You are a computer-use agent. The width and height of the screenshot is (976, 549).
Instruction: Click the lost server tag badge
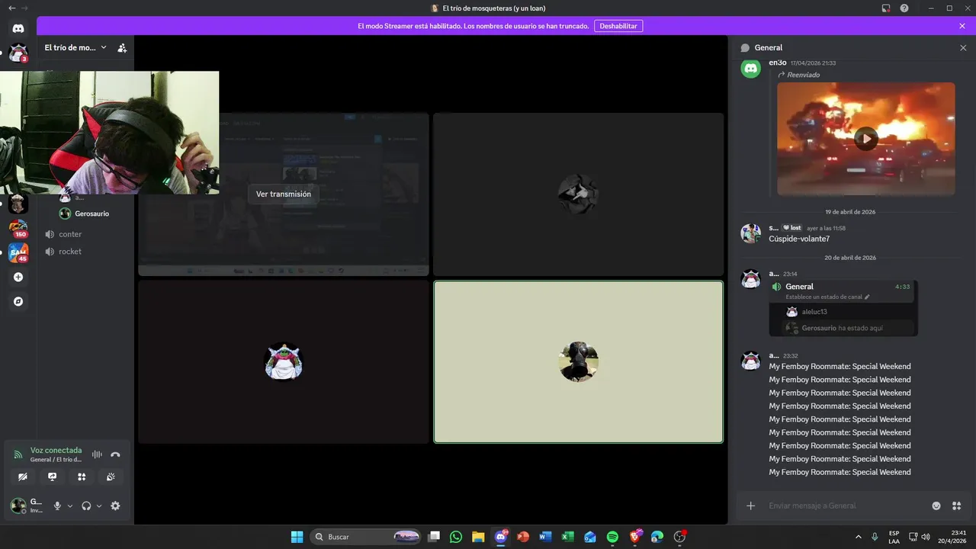pos(791,228)
